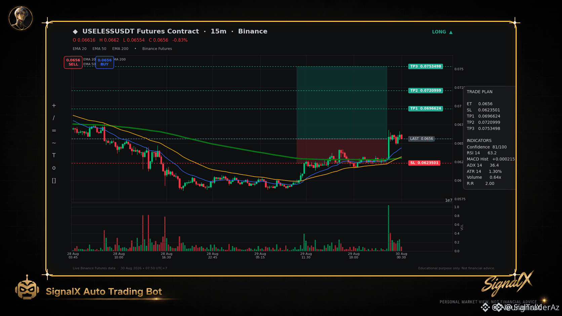Click the 30 Aug 2026 07:50 UTC+7 timestamp
562x316 pixels.
click(144, 268)
